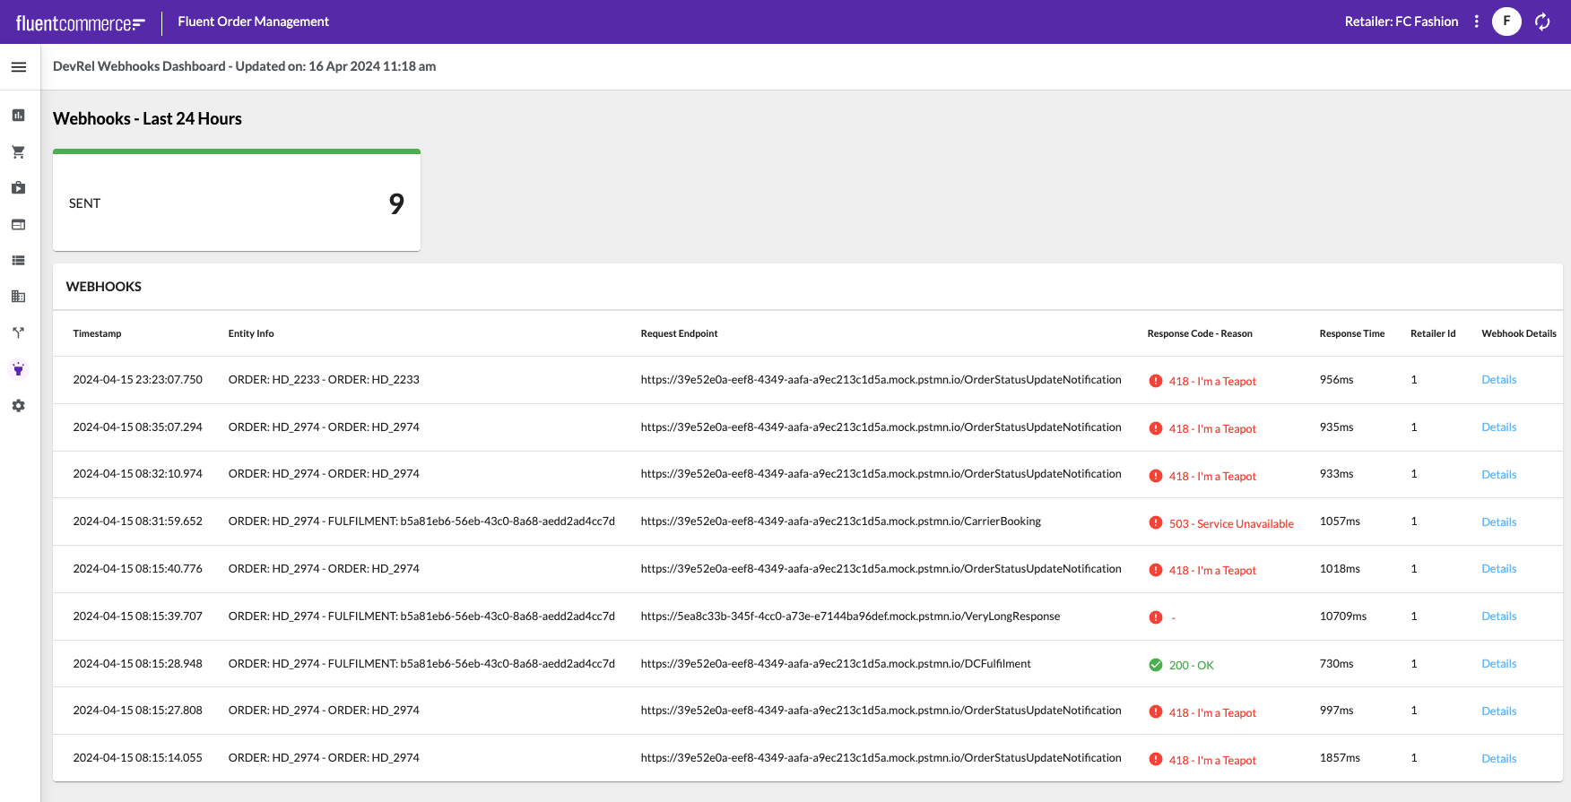Click the fluentcommerce logo
1571x802 pixels.
80,23
